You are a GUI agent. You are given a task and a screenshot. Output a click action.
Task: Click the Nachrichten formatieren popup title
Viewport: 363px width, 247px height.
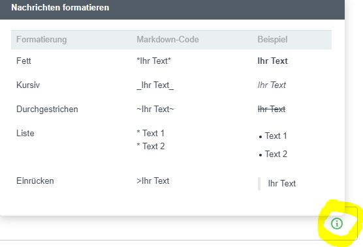tap(60, 7)
